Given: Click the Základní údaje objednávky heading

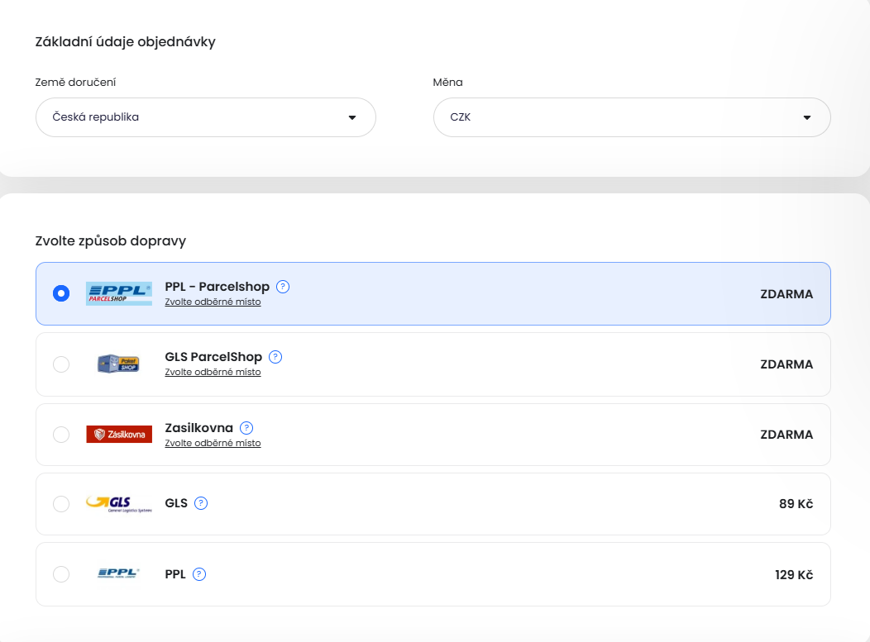Looking at the screenshot, I should click(126, 42).
